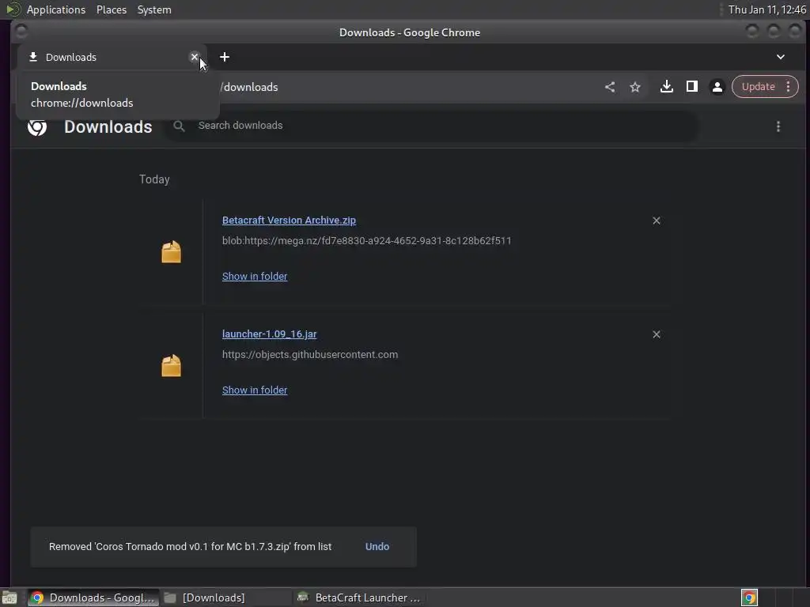Viewport: 810px width, 607px height.
Task: Open the Places menu
Action: [x=112, y=9]
